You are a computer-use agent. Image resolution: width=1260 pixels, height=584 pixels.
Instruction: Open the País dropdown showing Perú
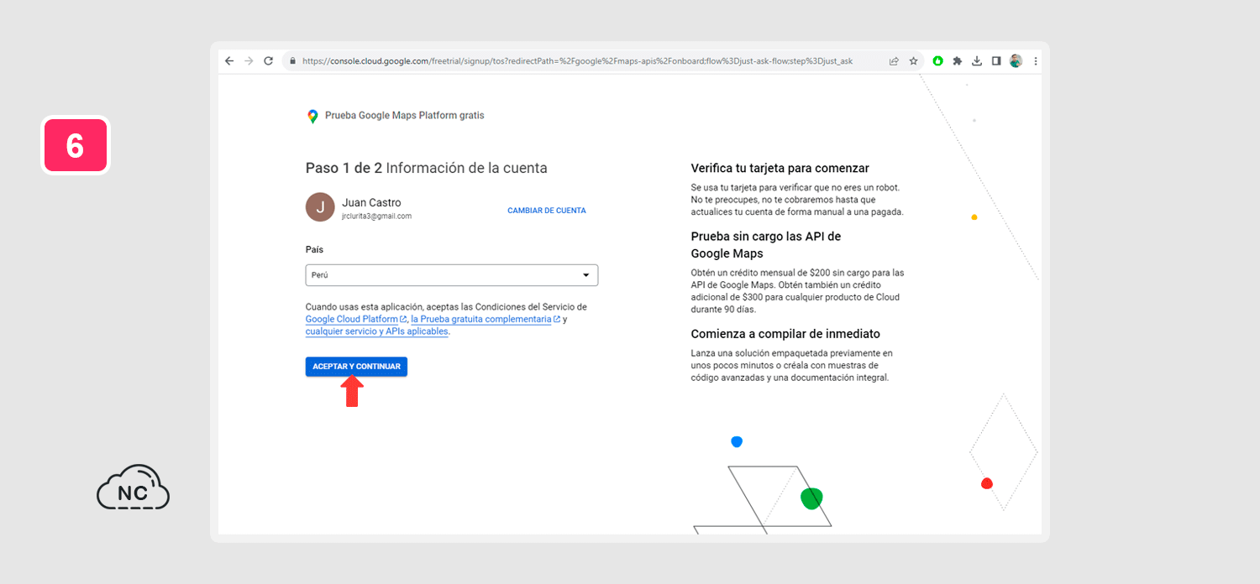pyautogui.click(x=452, y=275)
